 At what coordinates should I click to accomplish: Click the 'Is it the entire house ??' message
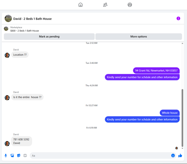[27, 97]
